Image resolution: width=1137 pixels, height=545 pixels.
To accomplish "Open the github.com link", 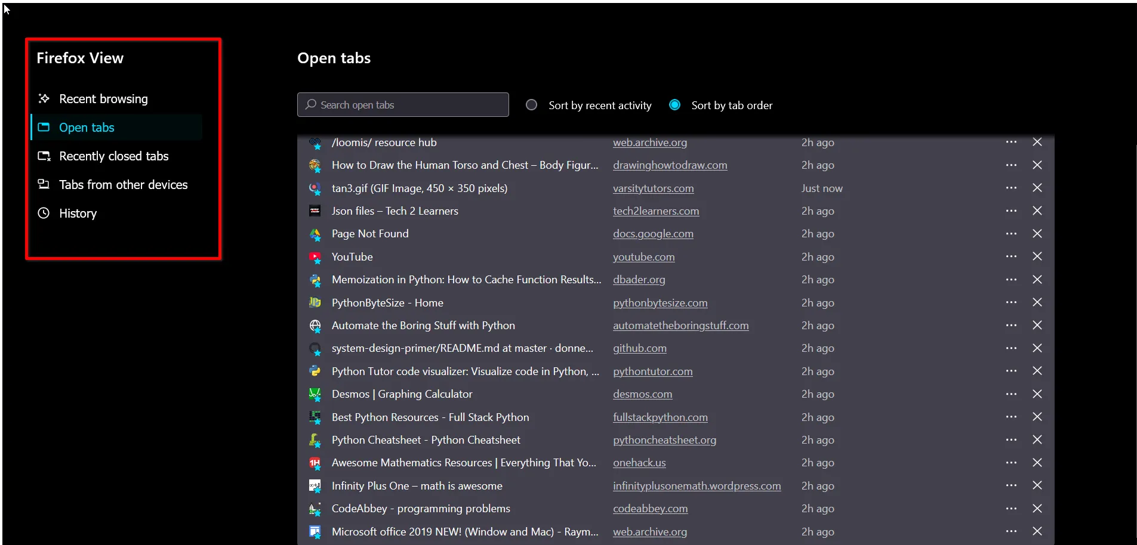I will point(640,348).
